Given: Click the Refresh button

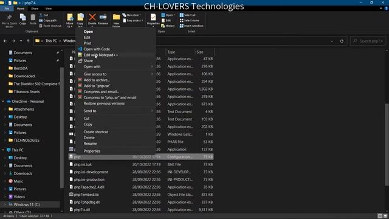Looking at the screenshot, I should pyautogui.click(x=342, y=41).
